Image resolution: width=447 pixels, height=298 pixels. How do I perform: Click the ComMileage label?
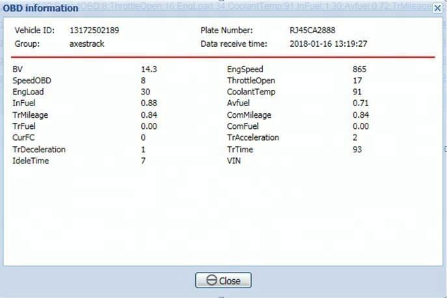pyautogui.click(x=249, y=115)
